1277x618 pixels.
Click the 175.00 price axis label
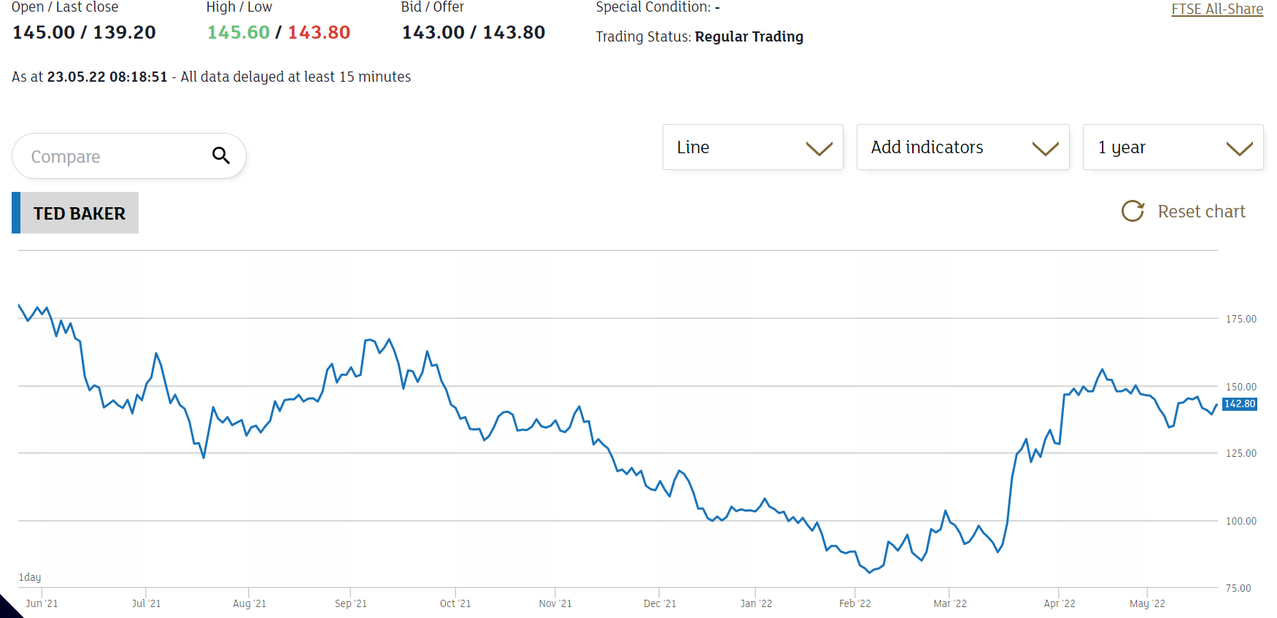click(1241, 319)
